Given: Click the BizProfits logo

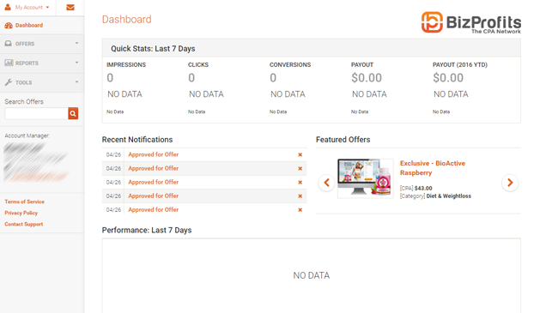Looking at the screenshot, I should 471,22.
